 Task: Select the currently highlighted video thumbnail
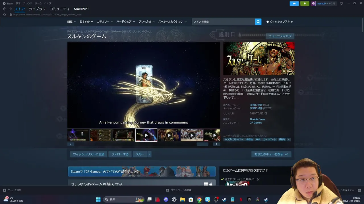tap(146, 135)
